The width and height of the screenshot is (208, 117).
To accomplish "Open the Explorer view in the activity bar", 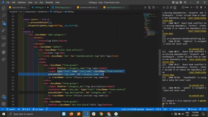I will 4,8.
